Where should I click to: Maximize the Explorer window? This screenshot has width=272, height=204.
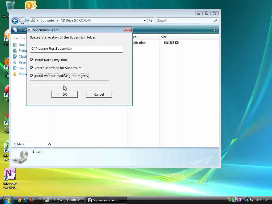[207, 14]
